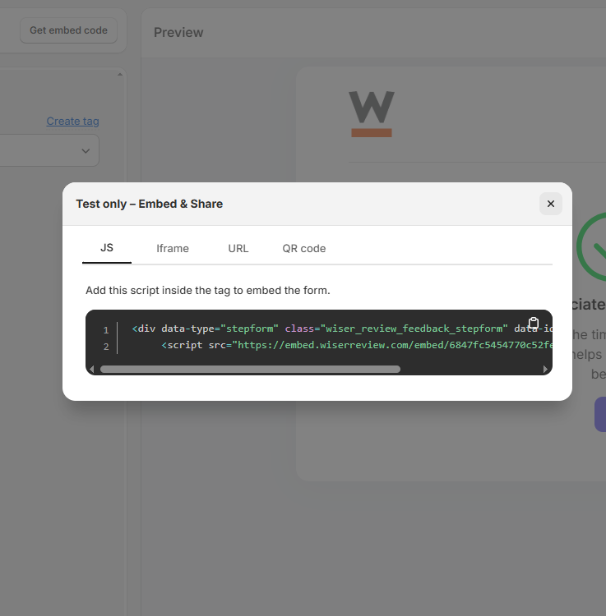Copy embed code with clipboard icon

click(533, 324)
